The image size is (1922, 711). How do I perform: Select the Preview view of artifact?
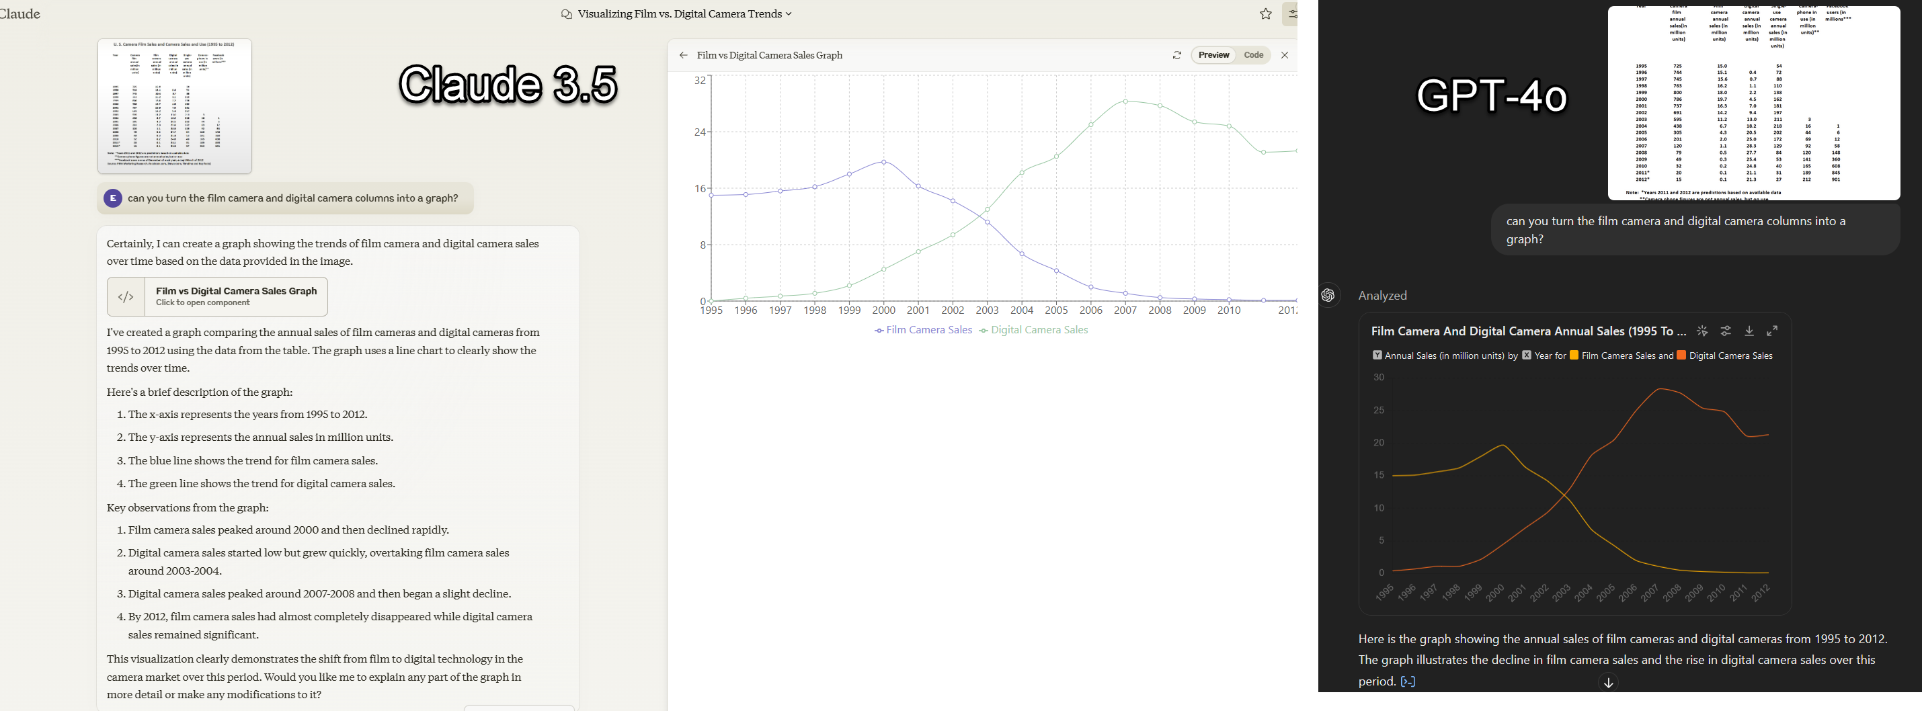tap(1213, 55)
